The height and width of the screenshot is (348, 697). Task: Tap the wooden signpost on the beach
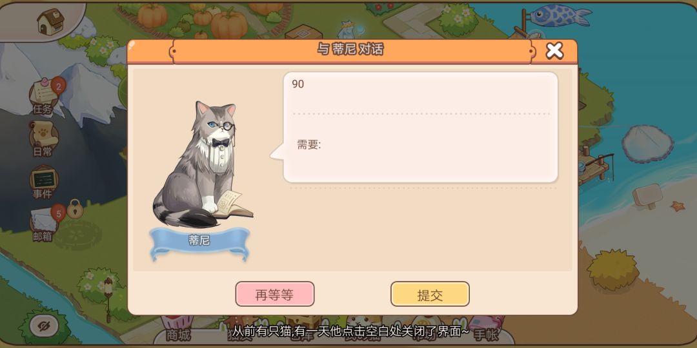[x=648, y=196]
